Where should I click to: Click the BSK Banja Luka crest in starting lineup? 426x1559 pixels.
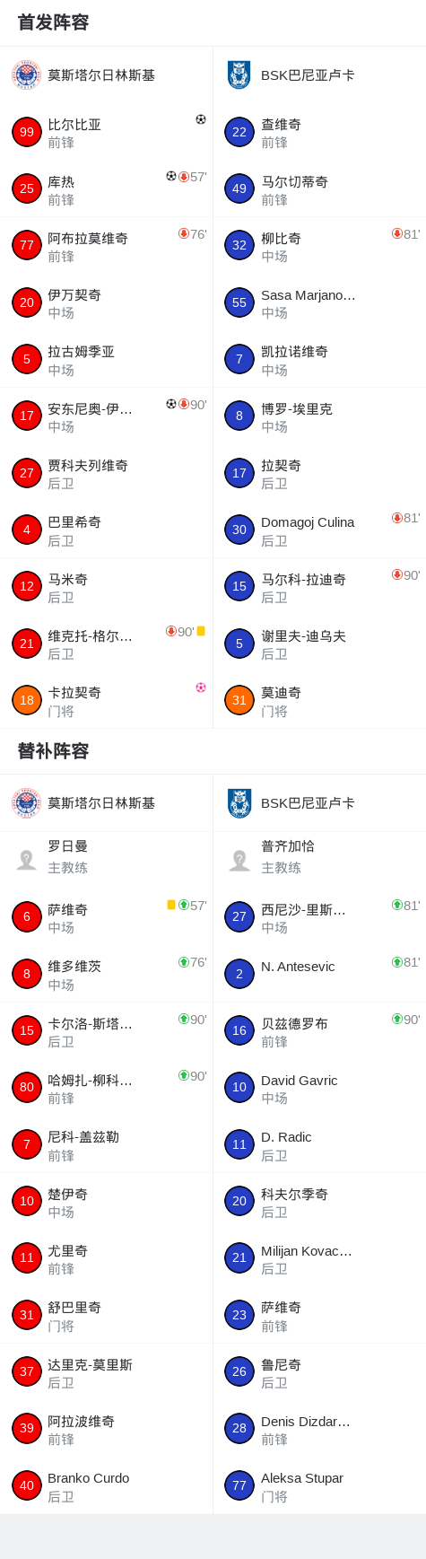point(239,75)
